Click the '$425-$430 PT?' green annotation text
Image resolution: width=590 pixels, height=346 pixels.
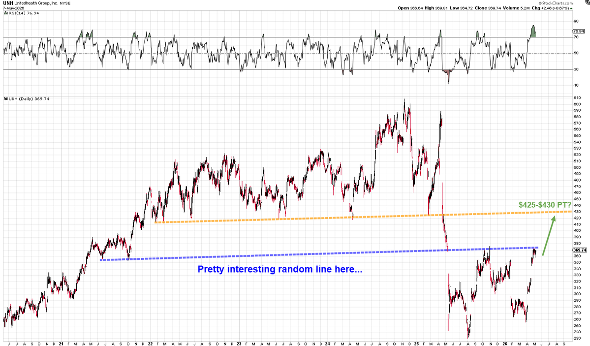click(545, 205)
